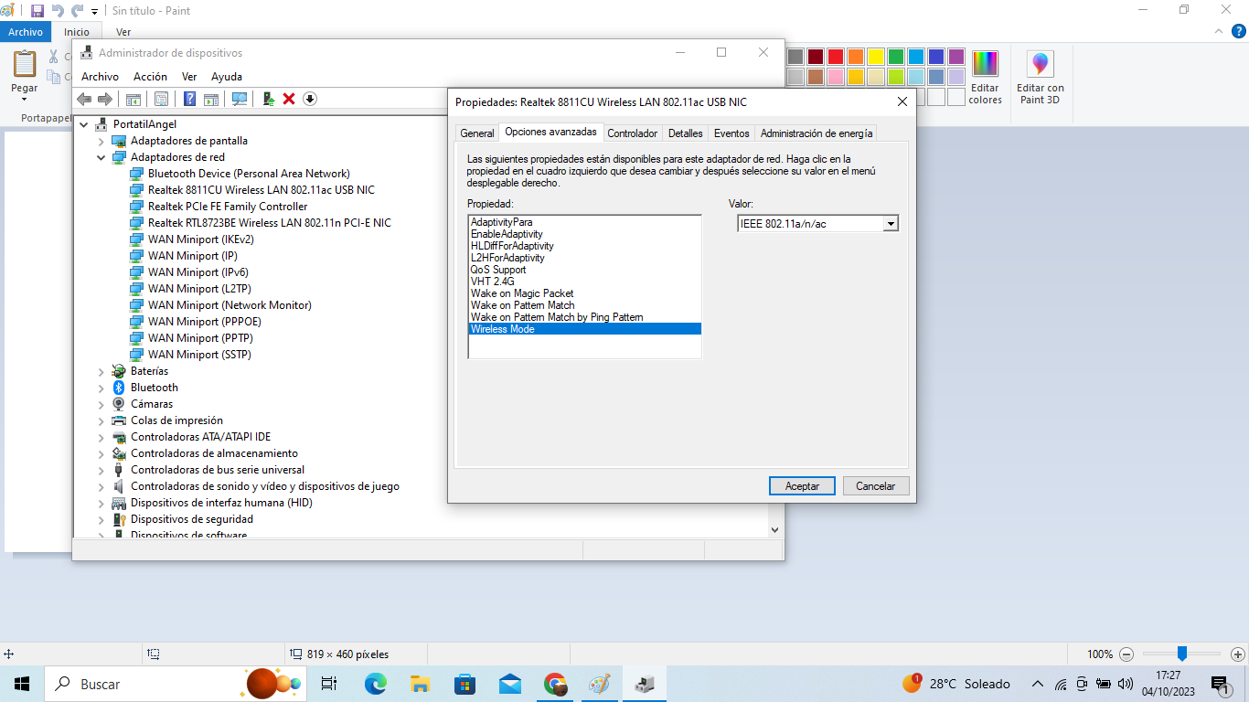
Task: Open Task View on taskbar
Action: (329, 683)
